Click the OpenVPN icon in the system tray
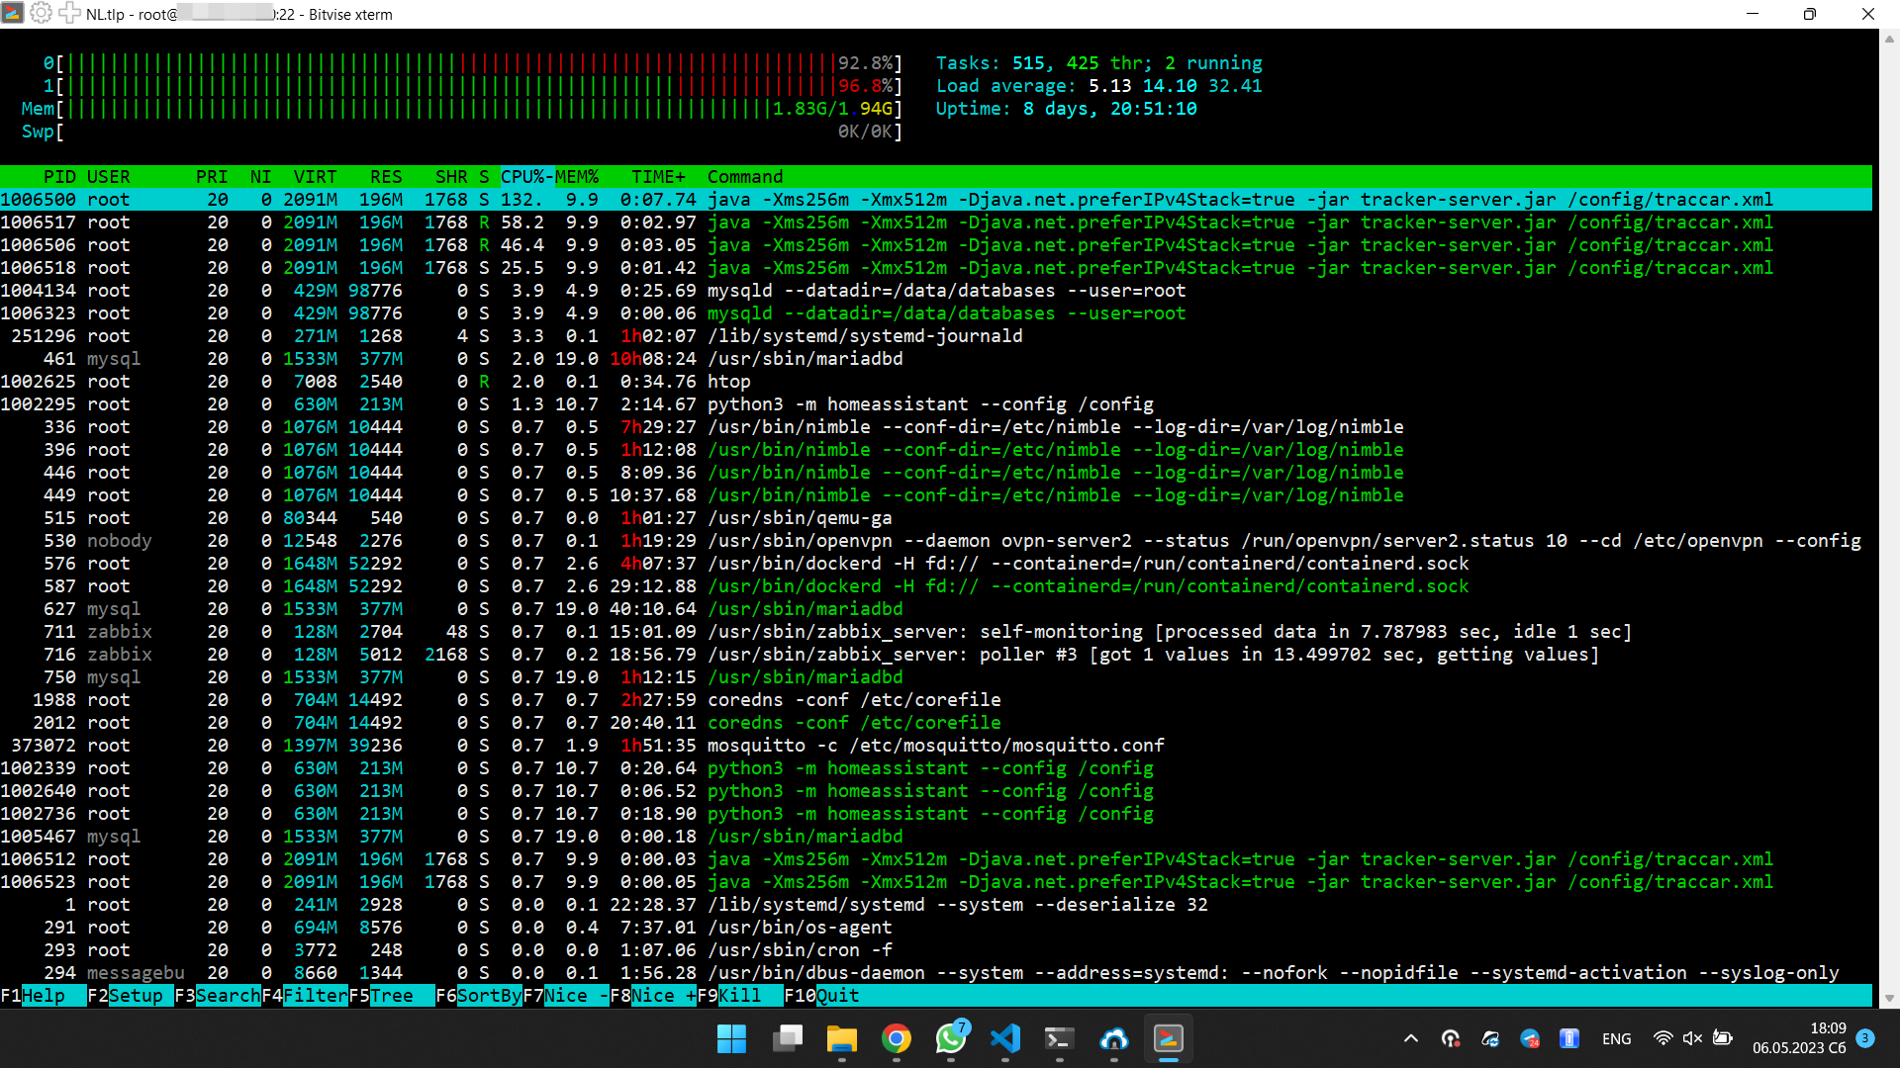 [x=1451, y=1038]
